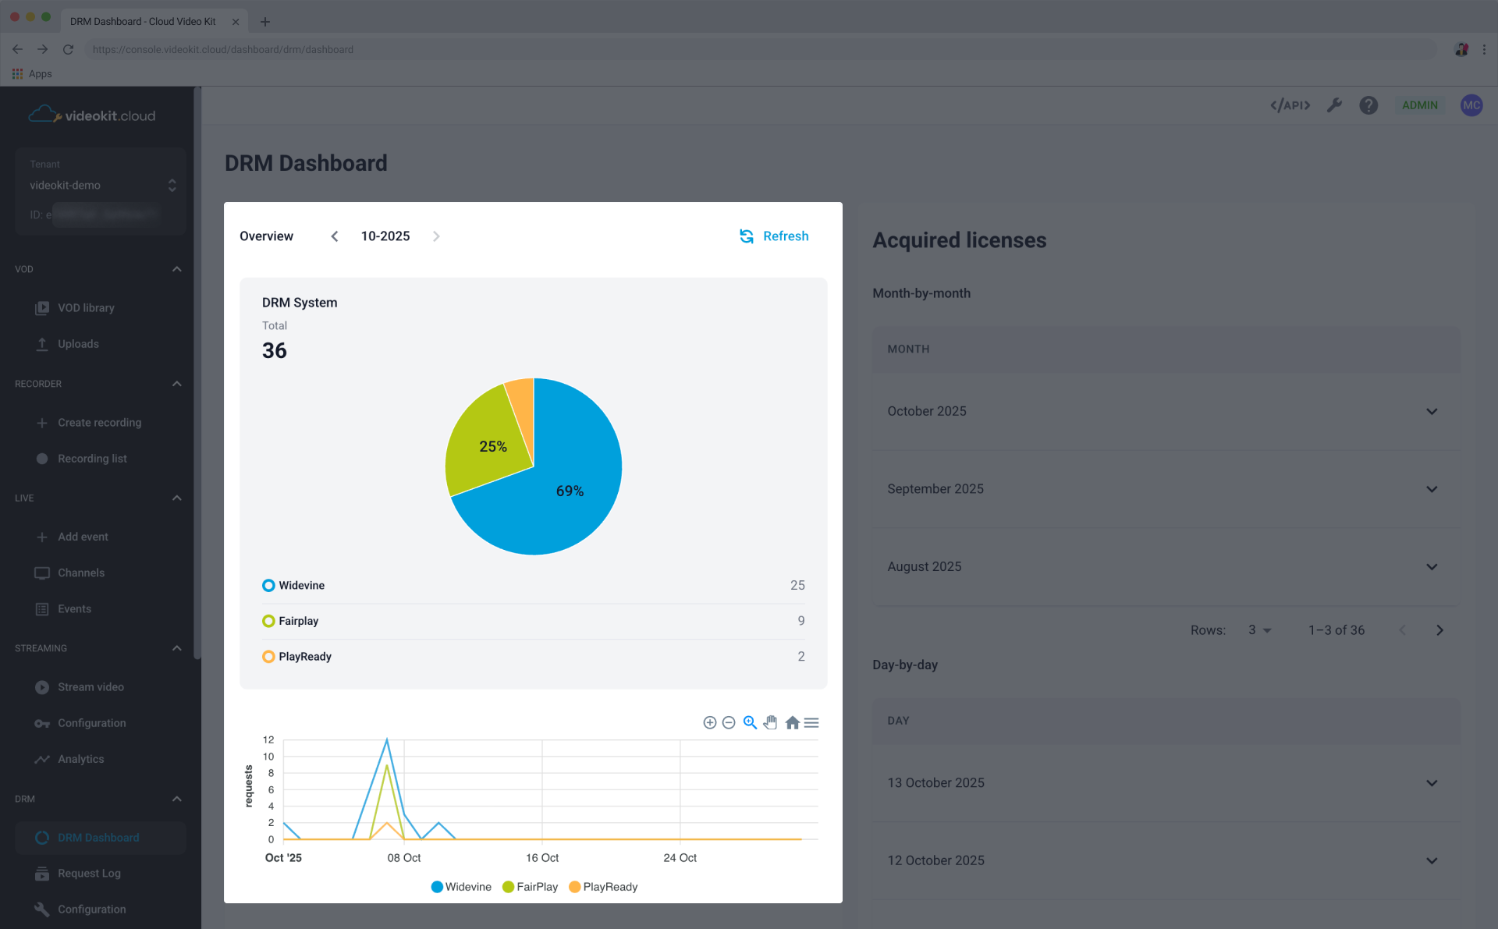Select DRM Dashboard in the sidebar menu
The image size is (1498, 929).
(98, 837)
